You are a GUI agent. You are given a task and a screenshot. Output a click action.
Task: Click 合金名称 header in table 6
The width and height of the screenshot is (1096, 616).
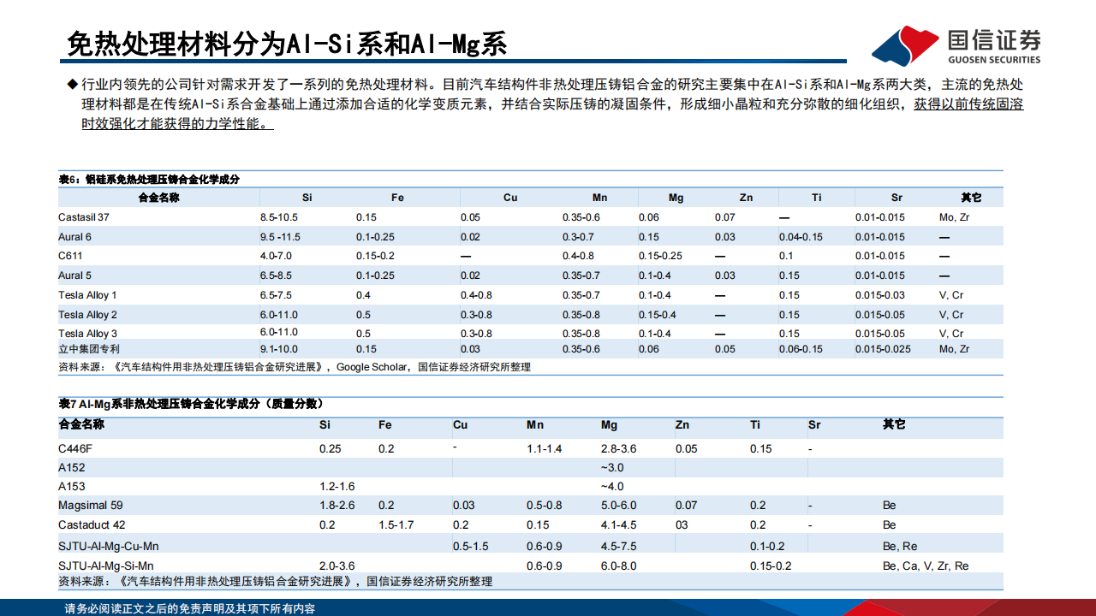[x=159, y=198]
